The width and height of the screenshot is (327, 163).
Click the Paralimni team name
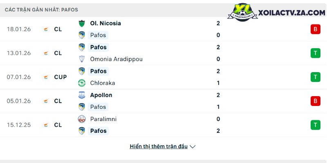(x=103, y=119)
